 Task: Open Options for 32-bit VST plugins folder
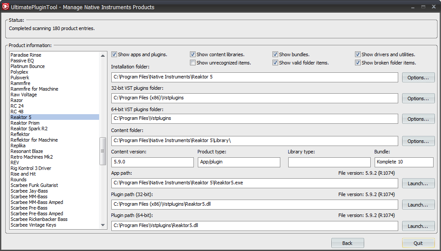pos(418,98)
